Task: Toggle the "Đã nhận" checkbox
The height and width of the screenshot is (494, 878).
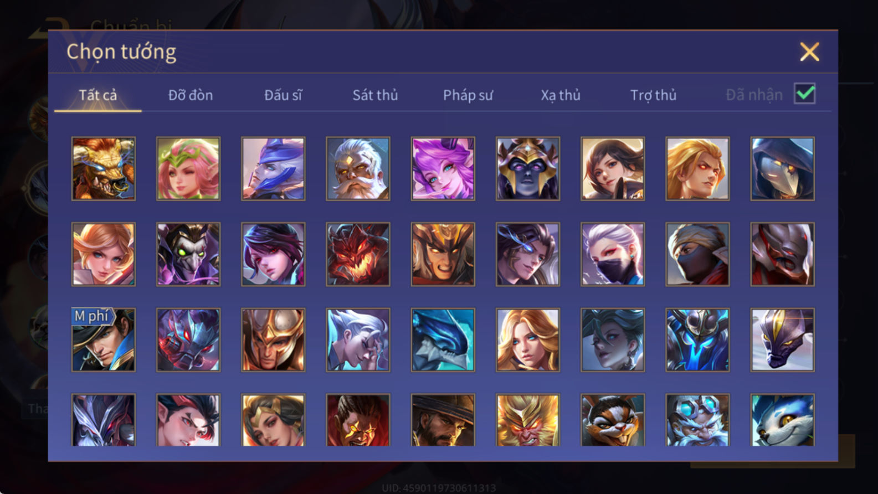Action: point(804,94)
